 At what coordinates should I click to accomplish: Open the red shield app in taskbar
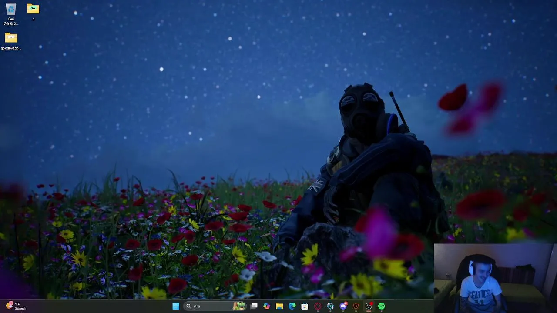tap(356, 306)
